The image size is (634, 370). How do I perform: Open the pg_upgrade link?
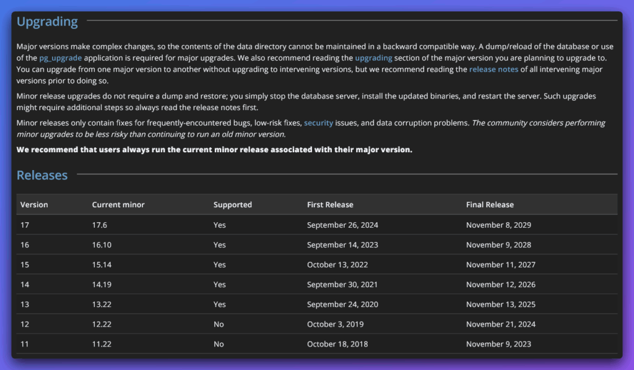point(60,58)
